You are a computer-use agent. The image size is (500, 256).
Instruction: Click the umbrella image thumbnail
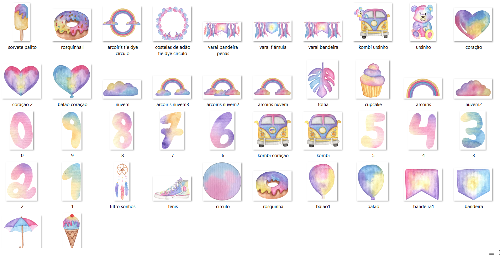point(22,232)
